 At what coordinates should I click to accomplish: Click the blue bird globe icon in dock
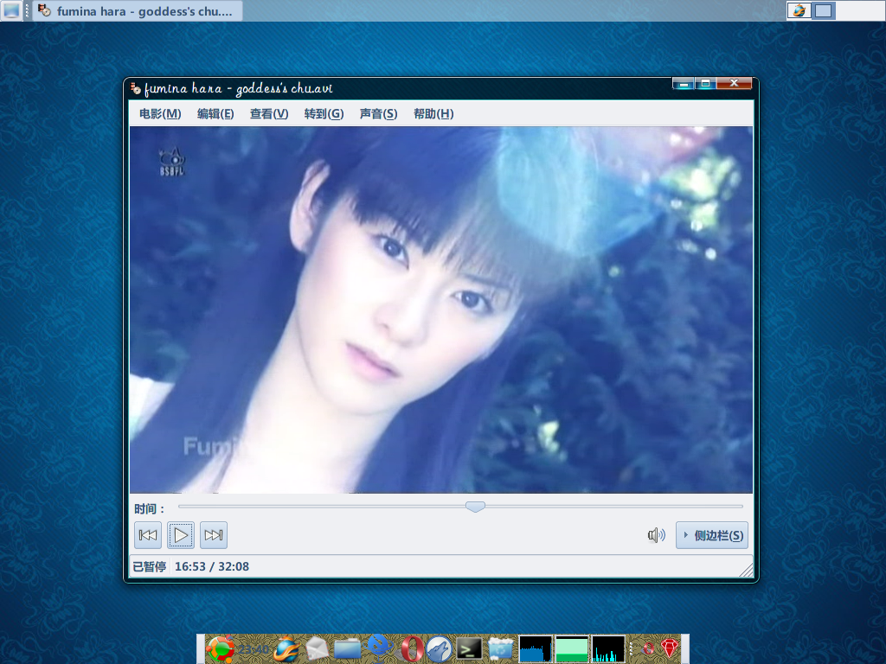point(379,648)
